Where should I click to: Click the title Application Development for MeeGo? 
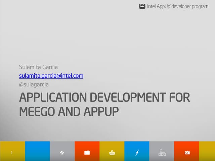[x=104, y=98]
